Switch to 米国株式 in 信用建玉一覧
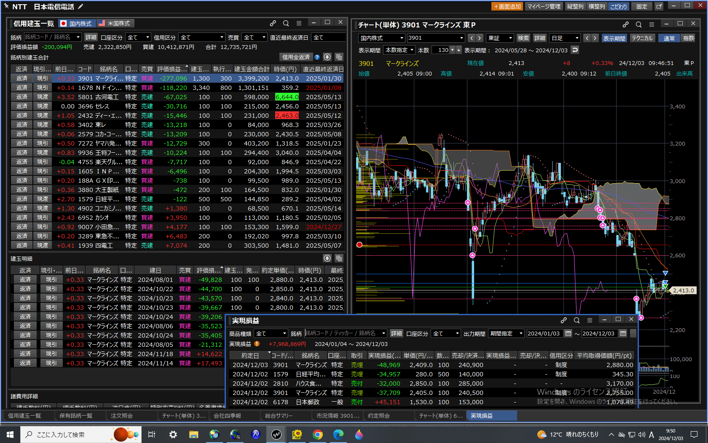The width and height of the screenshot is (708, 443). click(x=115, y=23)
